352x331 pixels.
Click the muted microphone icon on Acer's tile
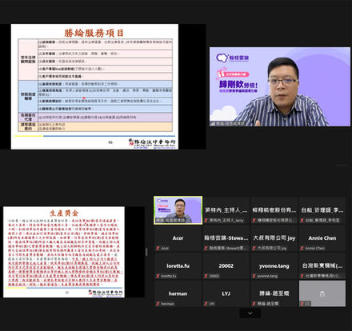(158, 248)
